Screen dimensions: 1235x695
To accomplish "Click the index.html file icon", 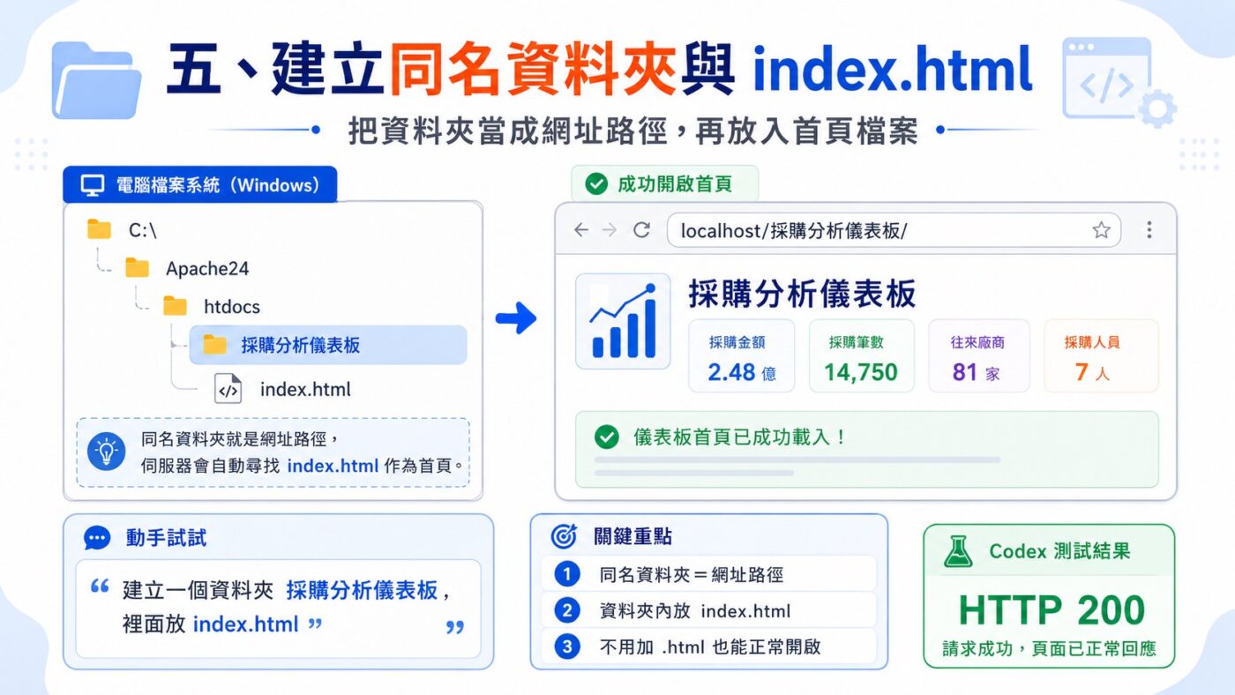I will [228, 389].
